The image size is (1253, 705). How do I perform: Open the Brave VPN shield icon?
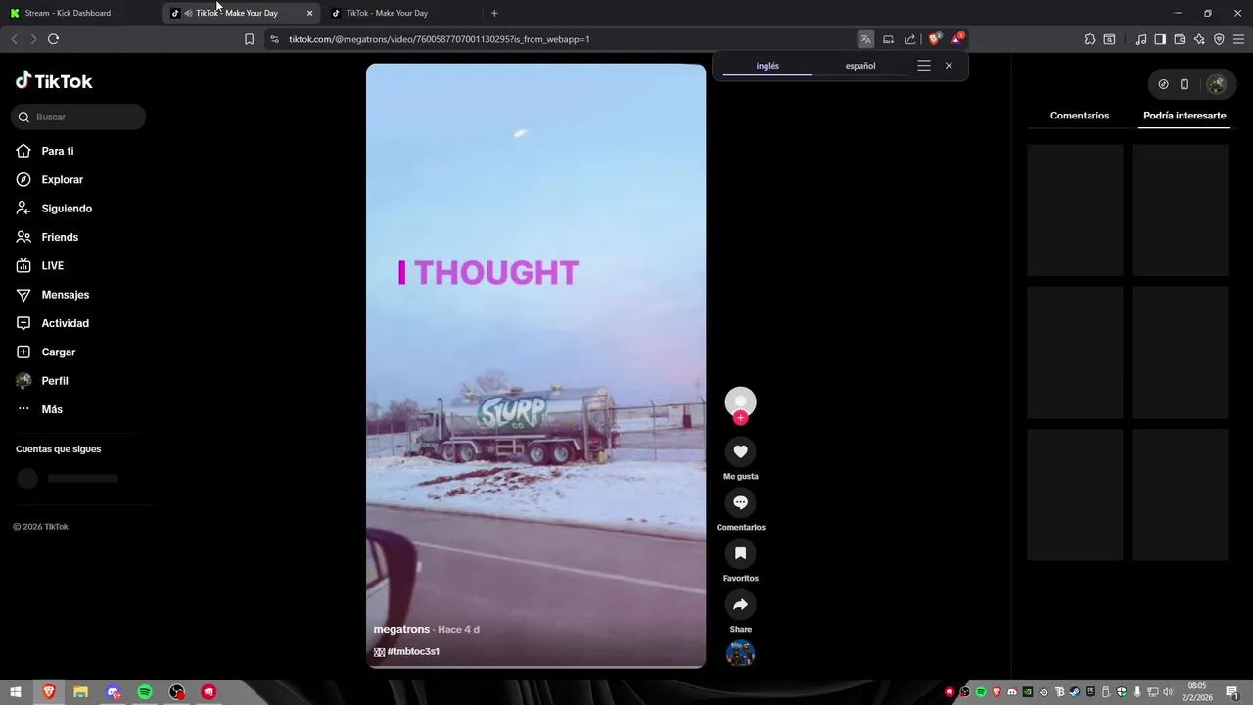coord(1219,39)
